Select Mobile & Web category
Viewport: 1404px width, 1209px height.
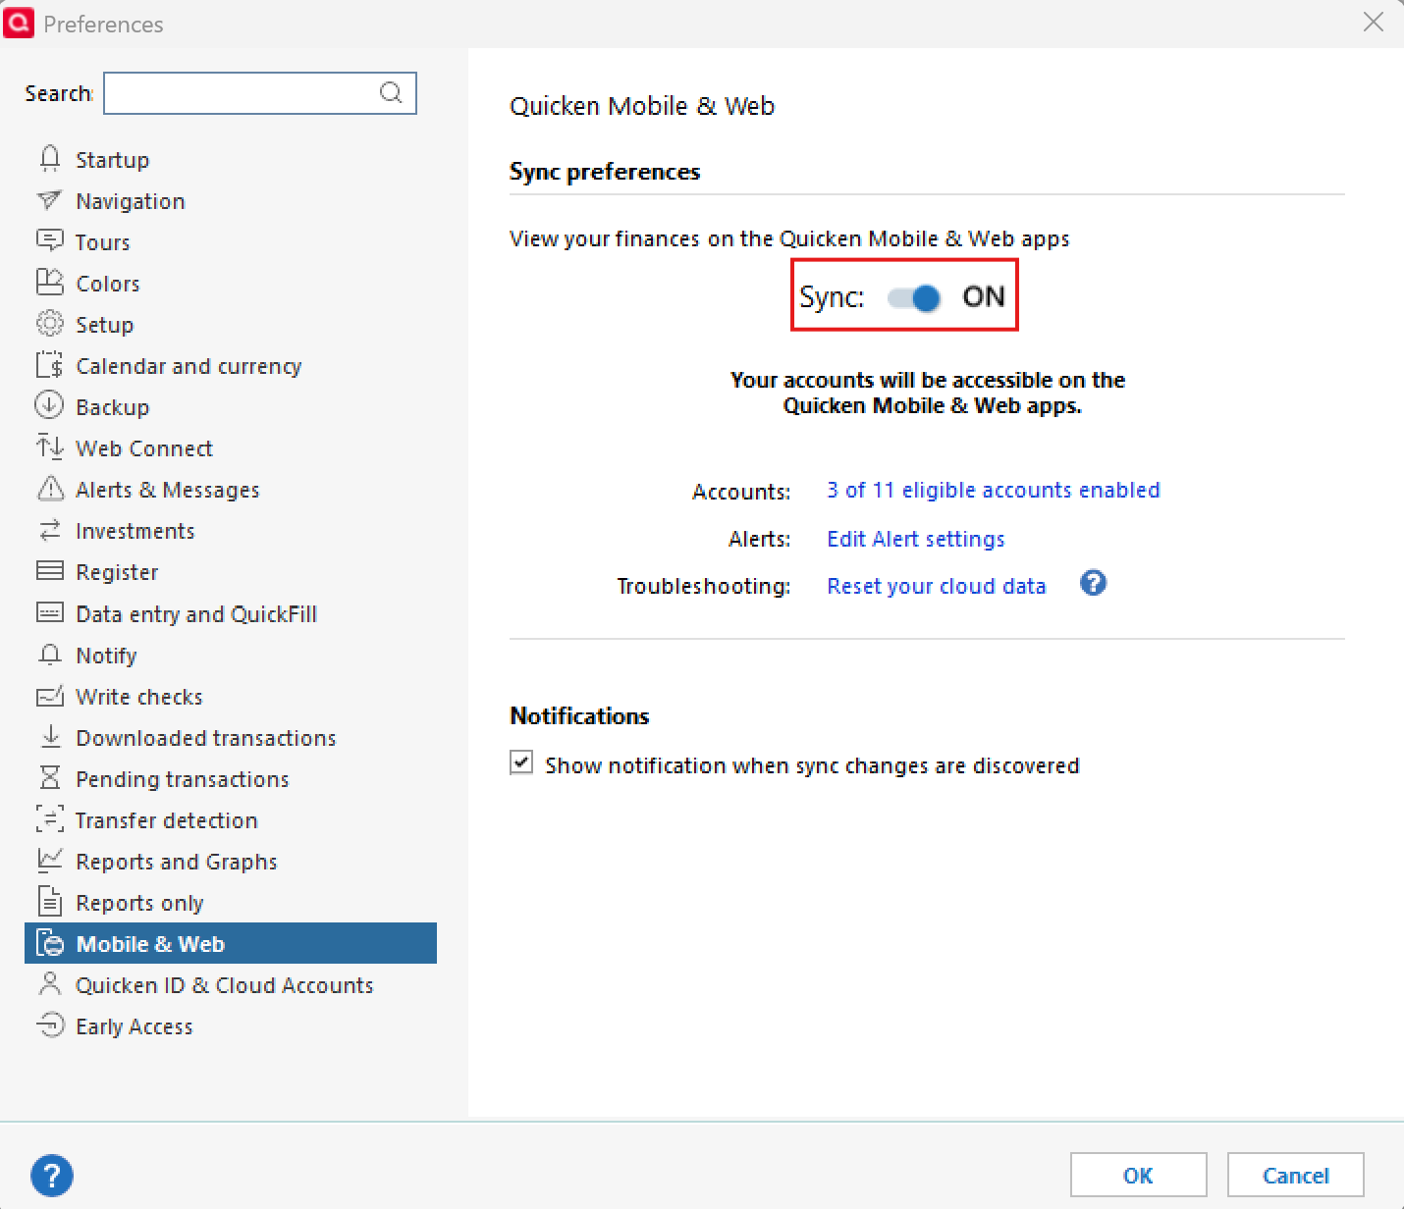coord(231,943)
